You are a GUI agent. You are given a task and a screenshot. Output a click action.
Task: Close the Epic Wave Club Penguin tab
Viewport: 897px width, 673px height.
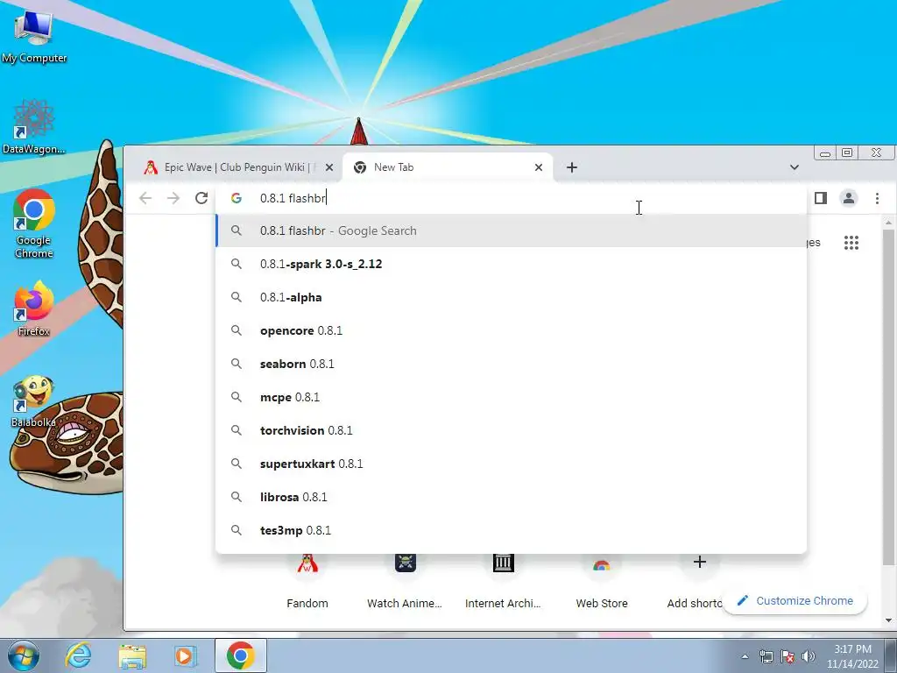pos(329,167)
